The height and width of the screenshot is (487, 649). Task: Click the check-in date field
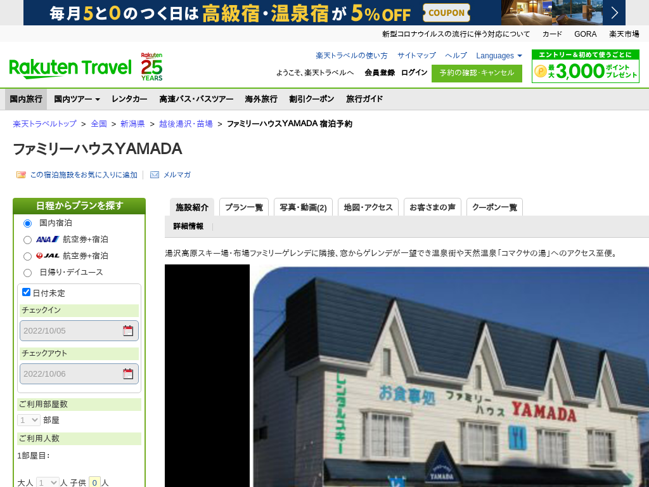pyautogui.click(x=70, y=330)
